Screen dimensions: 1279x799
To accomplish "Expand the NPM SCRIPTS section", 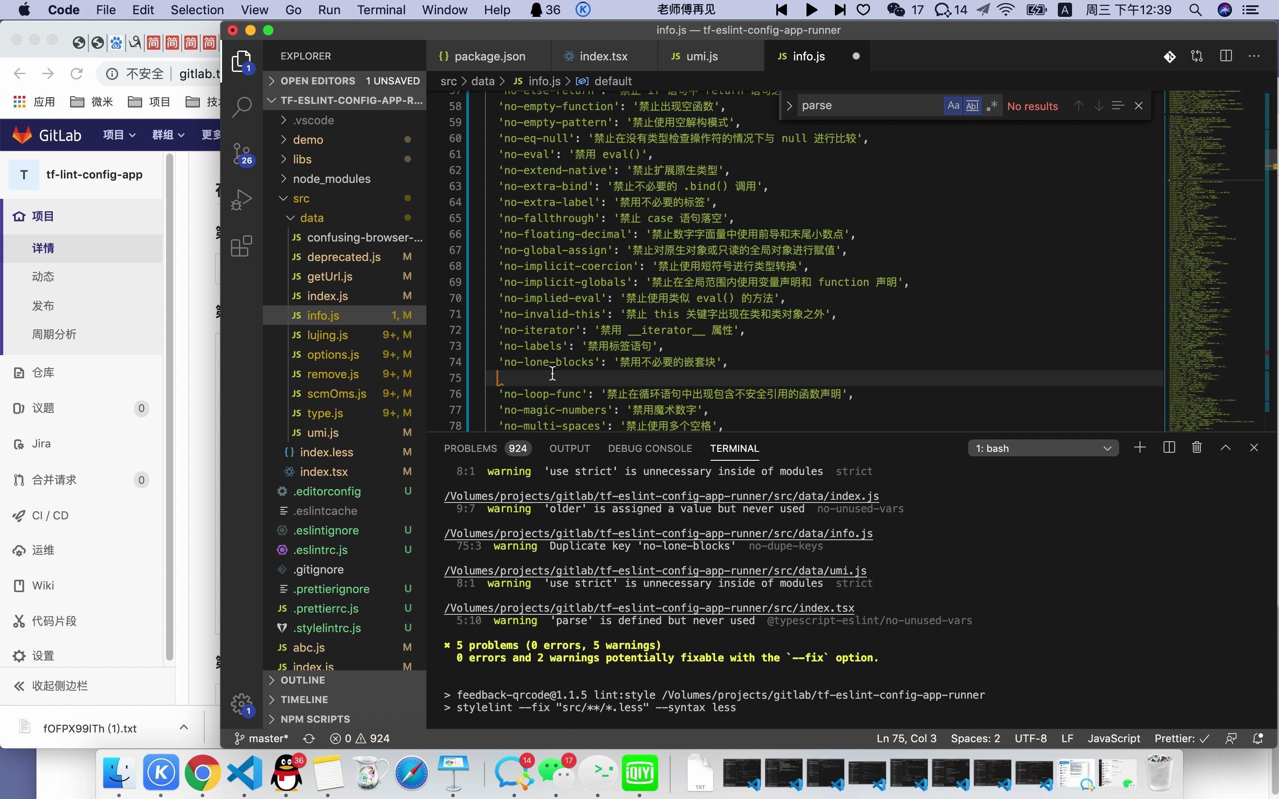I will (345, 719).
